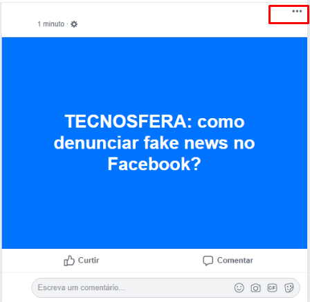Click the thumbs-up icon beside Curtir
This screenshot has width=310, height=302.
pyautogui.click(x=69, y=261)
